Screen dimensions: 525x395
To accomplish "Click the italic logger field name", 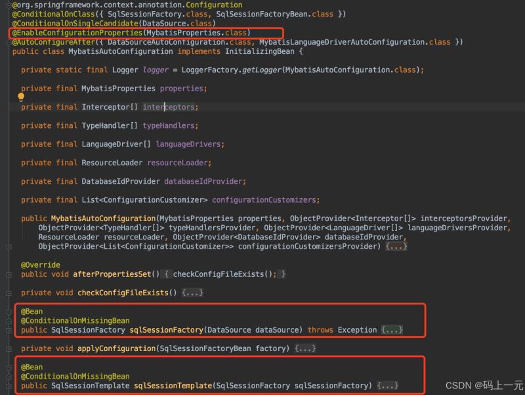I will pos(156,70).
